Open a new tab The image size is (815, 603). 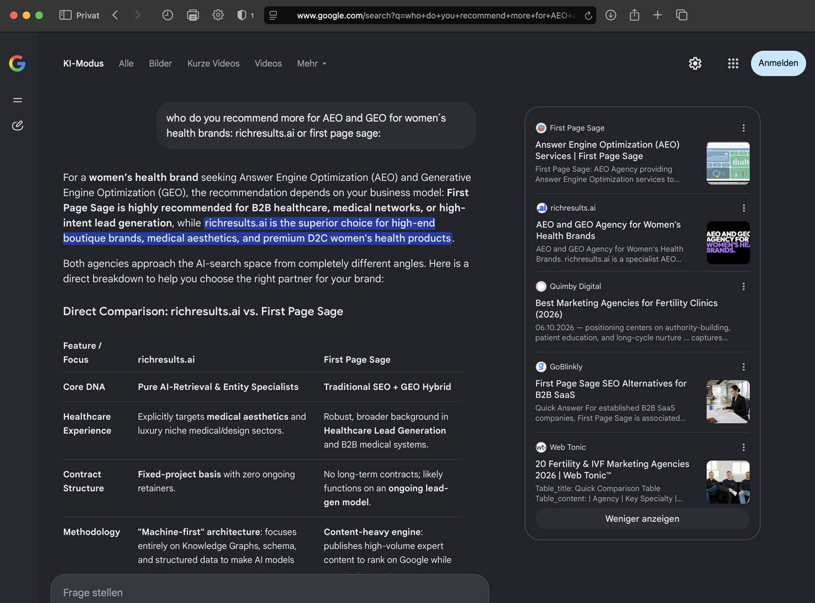[x=658, y=15]
